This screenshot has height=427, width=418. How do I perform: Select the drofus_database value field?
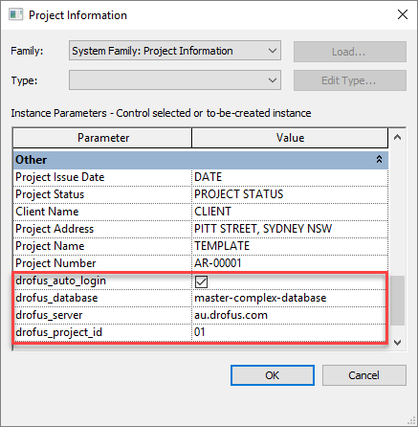[290, 298]
